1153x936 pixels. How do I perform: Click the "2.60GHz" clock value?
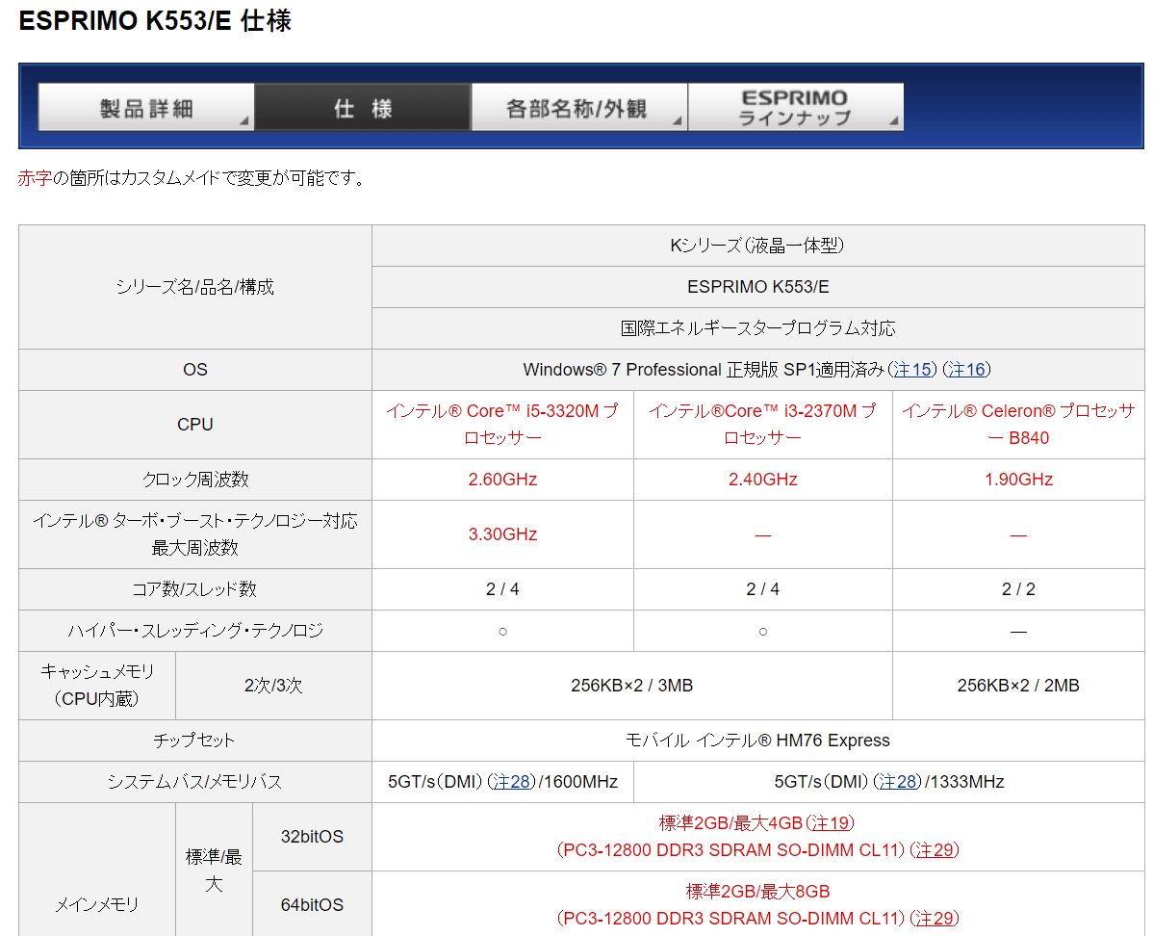click(503, 480)
